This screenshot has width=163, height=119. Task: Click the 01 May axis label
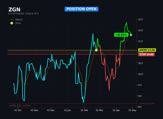132,110
